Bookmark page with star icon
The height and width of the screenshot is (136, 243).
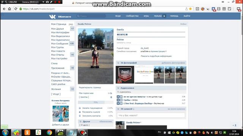coord(191,9)
